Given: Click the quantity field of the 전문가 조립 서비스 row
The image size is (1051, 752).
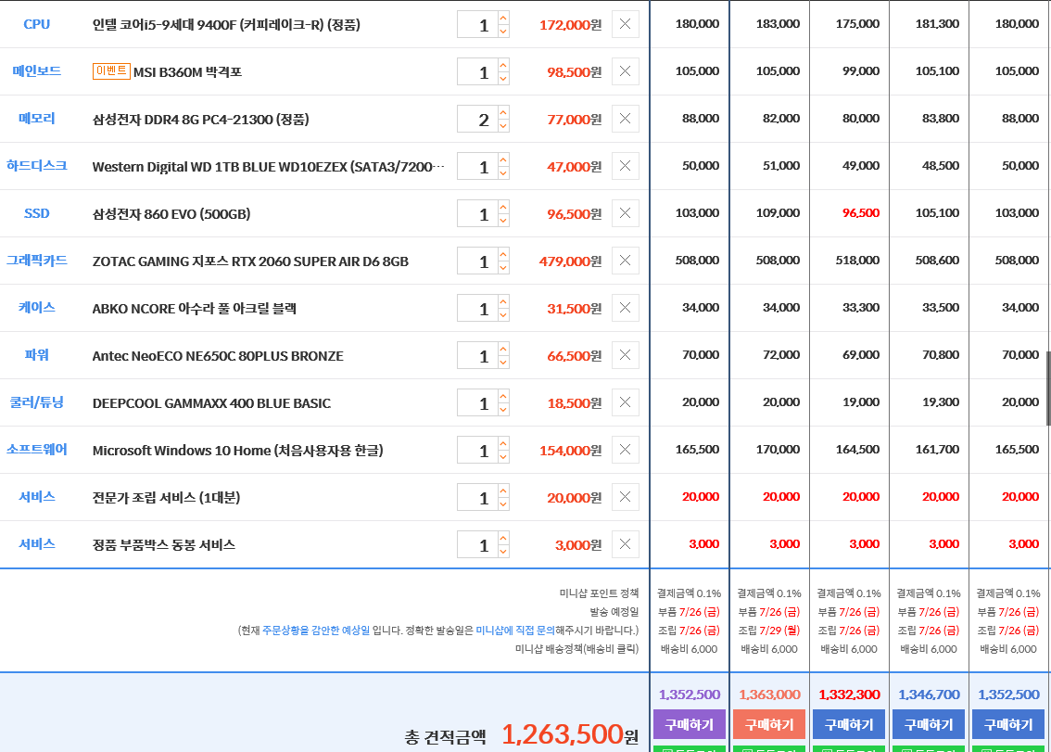Looking at the screenshot, I should pyautogui.click(x=478, y=497).
